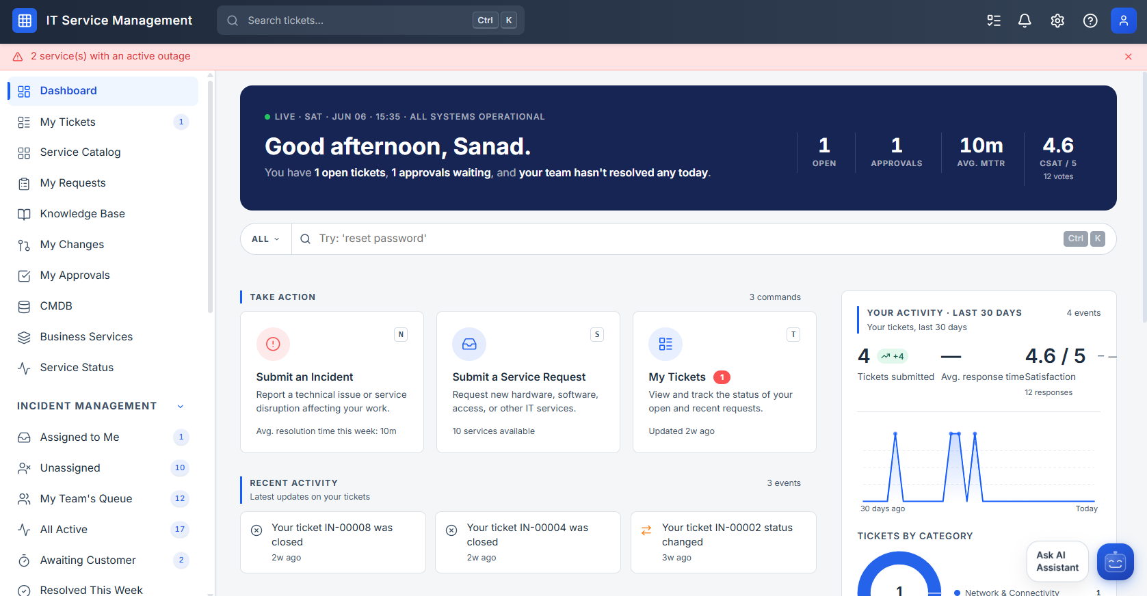Open the My Tickets action card
The height and width of the screenshot is (596, 1147).
tap(724, 382)
